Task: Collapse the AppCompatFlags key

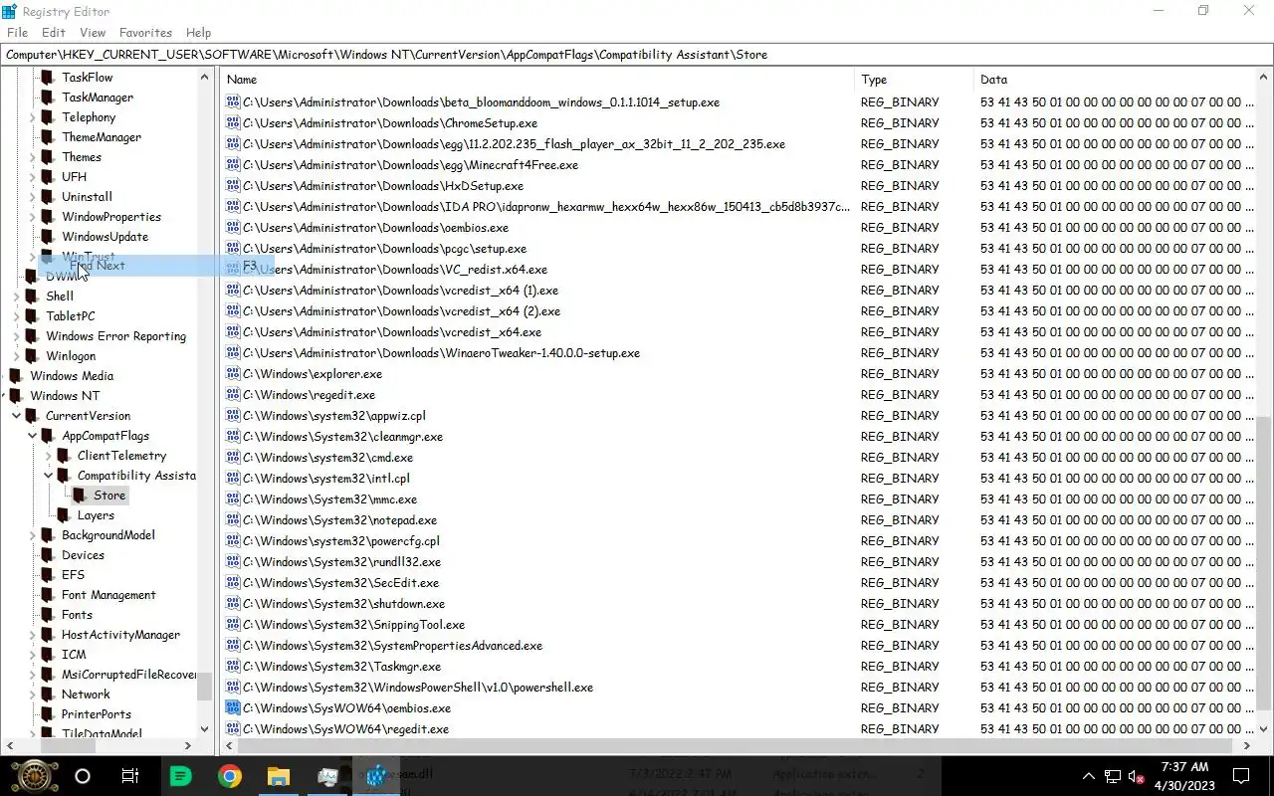Action: (x=32, y=436)
